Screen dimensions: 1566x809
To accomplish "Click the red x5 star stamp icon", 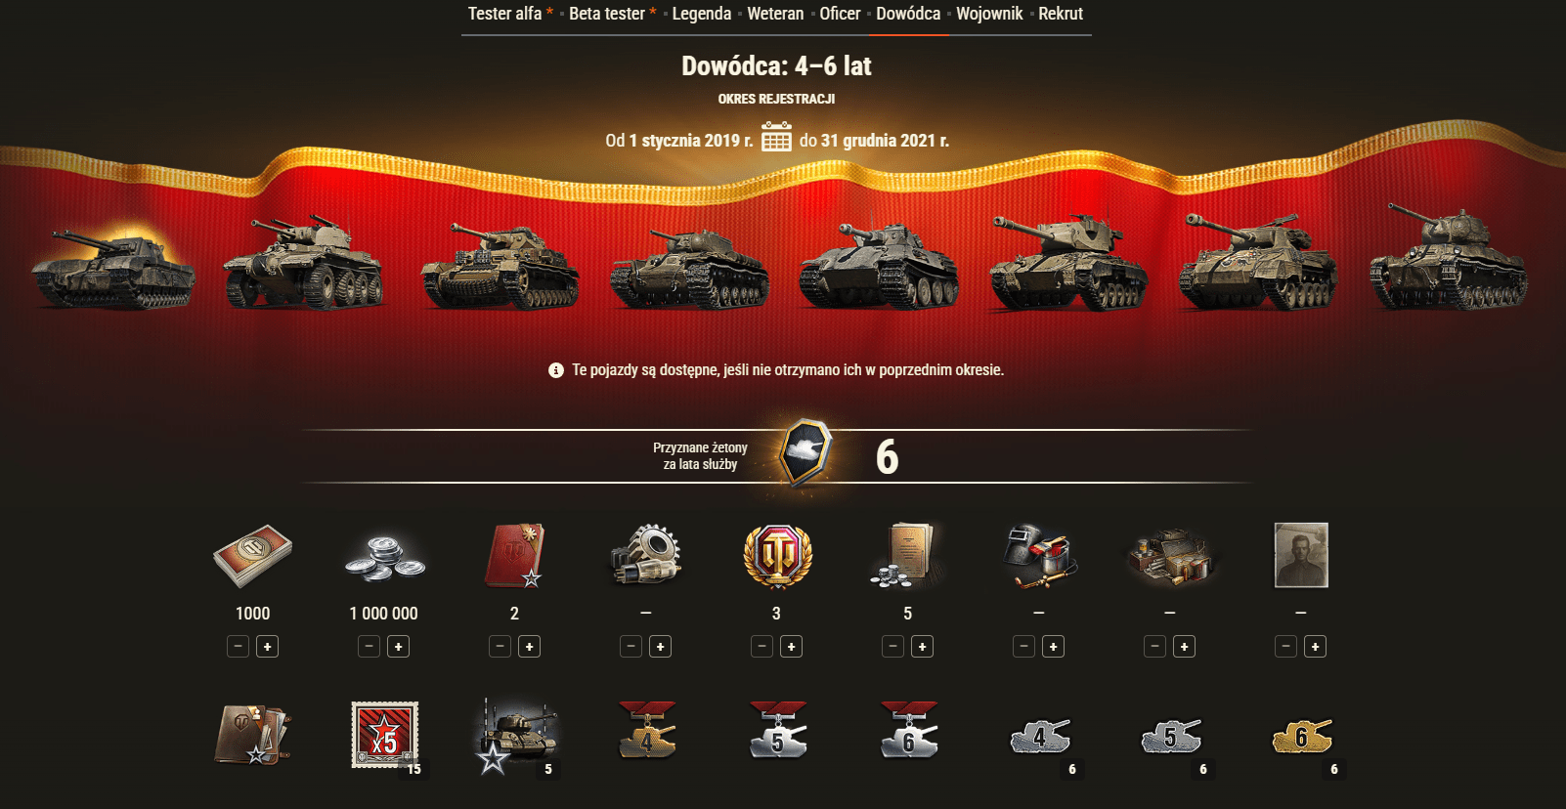I will click(384, 735).
